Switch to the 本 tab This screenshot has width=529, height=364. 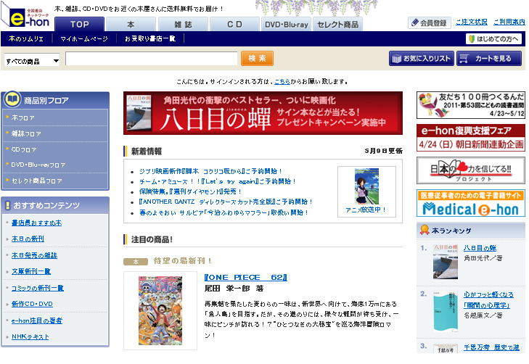tap(131, 24)
